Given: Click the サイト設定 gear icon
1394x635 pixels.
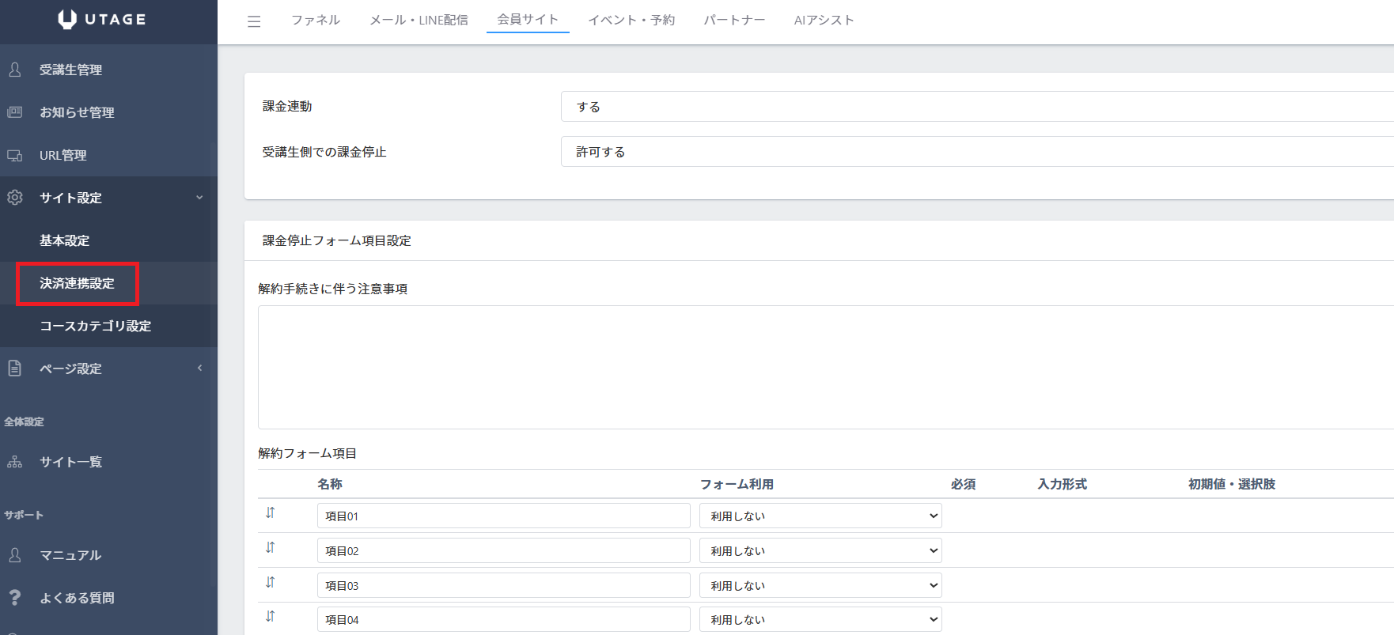Looking at the screenshot, I should coord(15,198).
